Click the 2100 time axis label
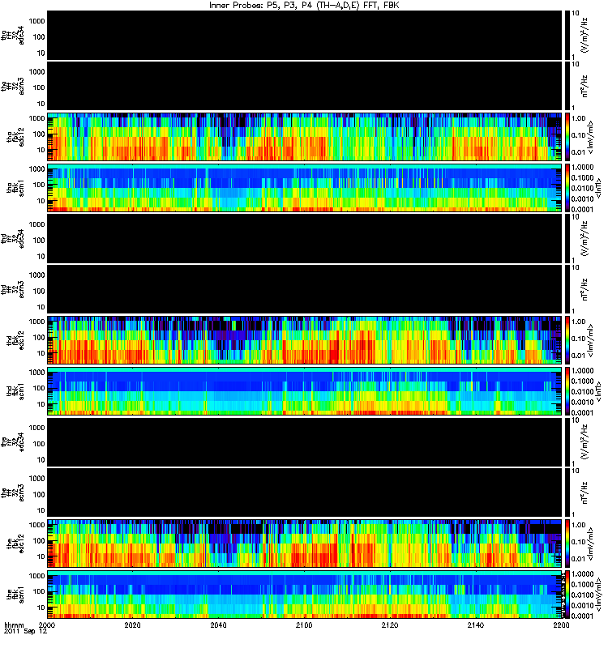 (304, 625)
